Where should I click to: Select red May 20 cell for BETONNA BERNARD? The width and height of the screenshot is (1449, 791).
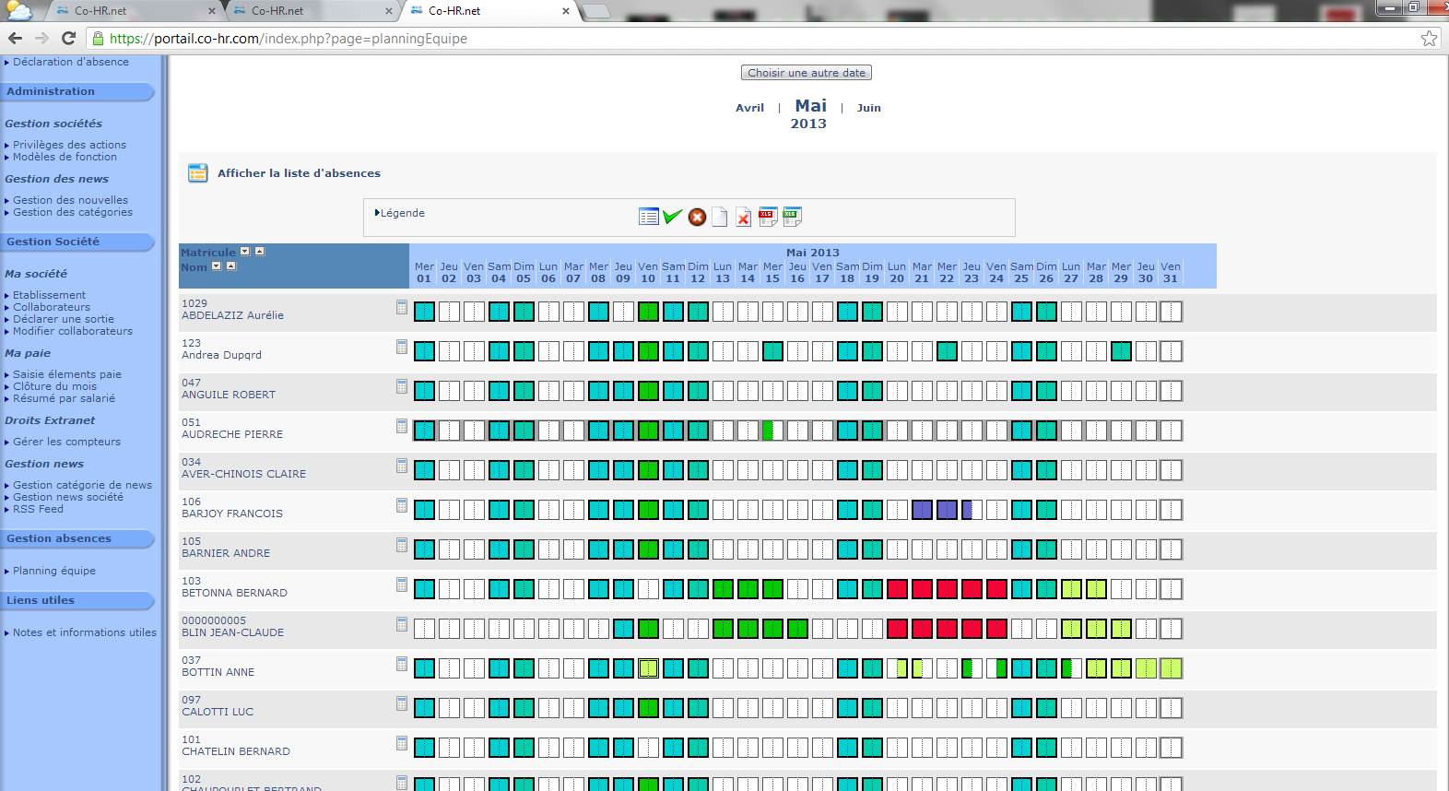pos(897,589)
